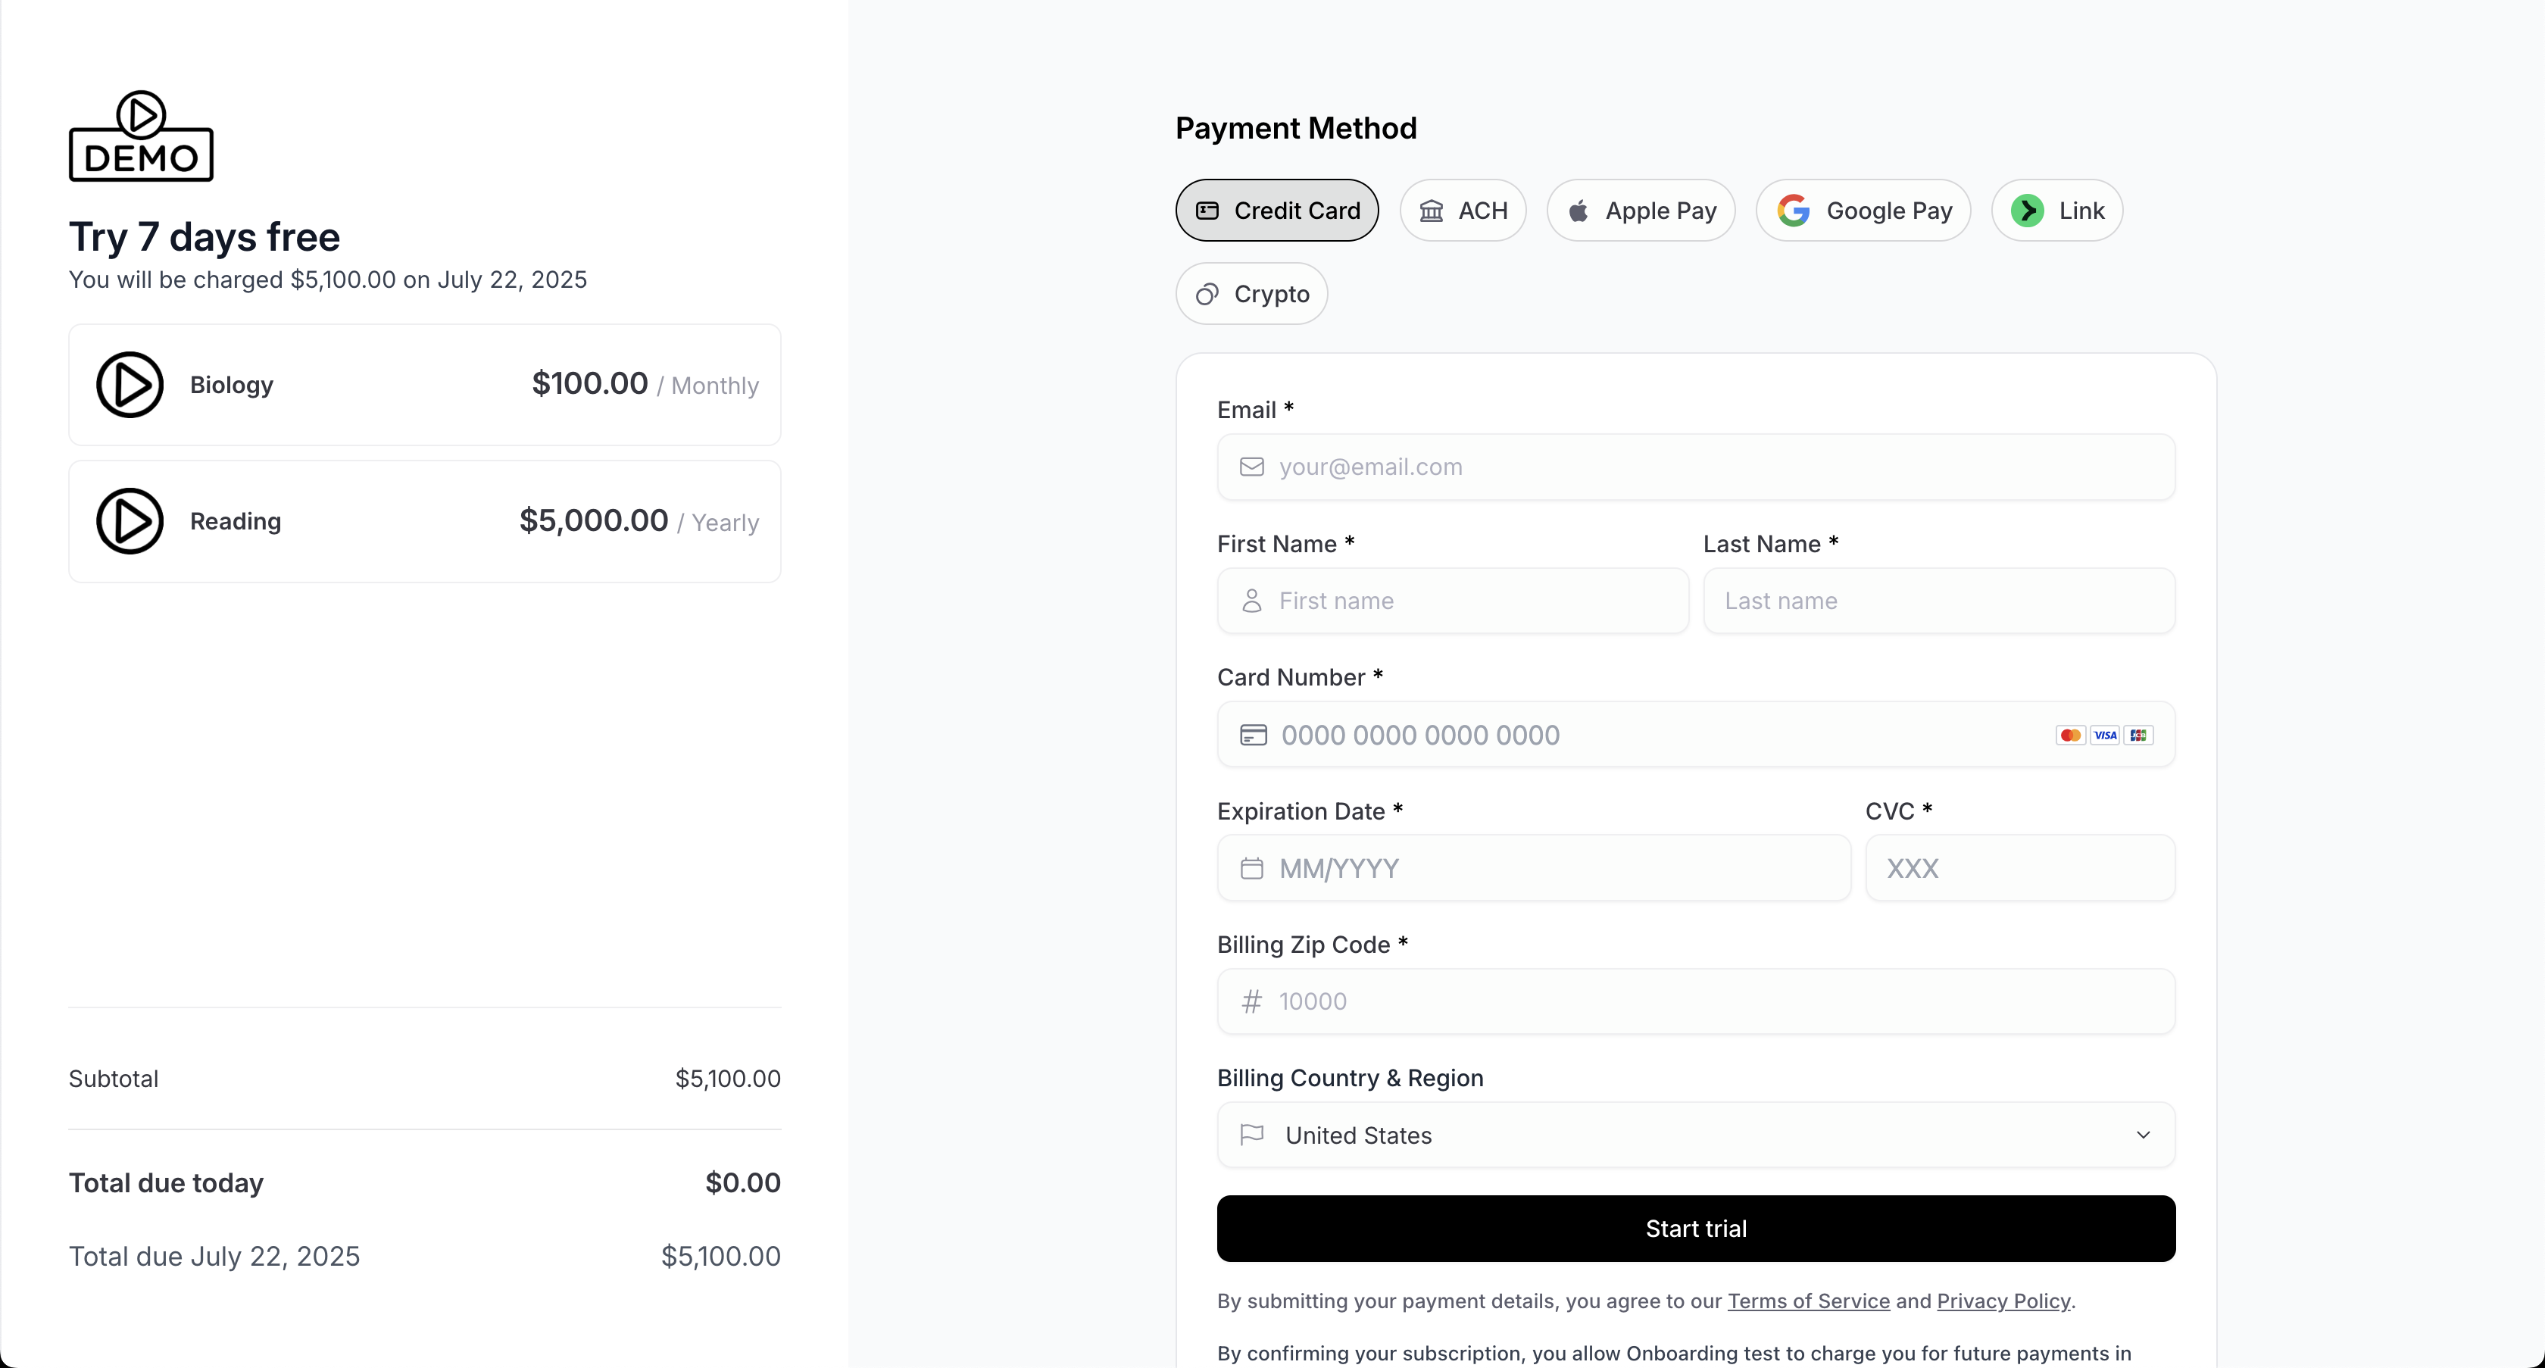Click the Total due July 22, 2025 label
The height and width of the screenshot is (1368, 2545).
point(214,1257)
